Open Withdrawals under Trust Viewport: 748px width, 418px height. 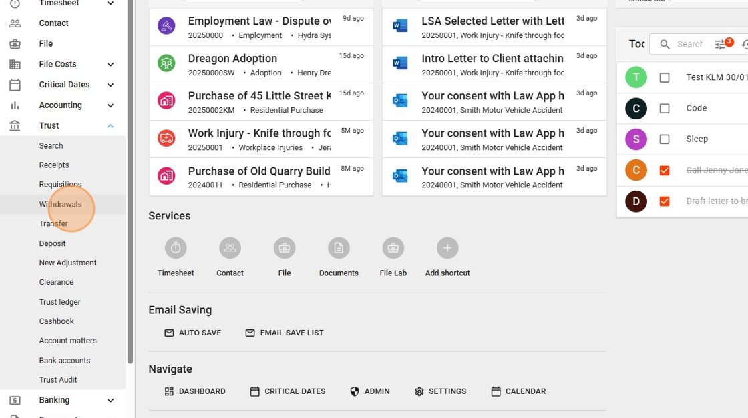tap(60, 204)
